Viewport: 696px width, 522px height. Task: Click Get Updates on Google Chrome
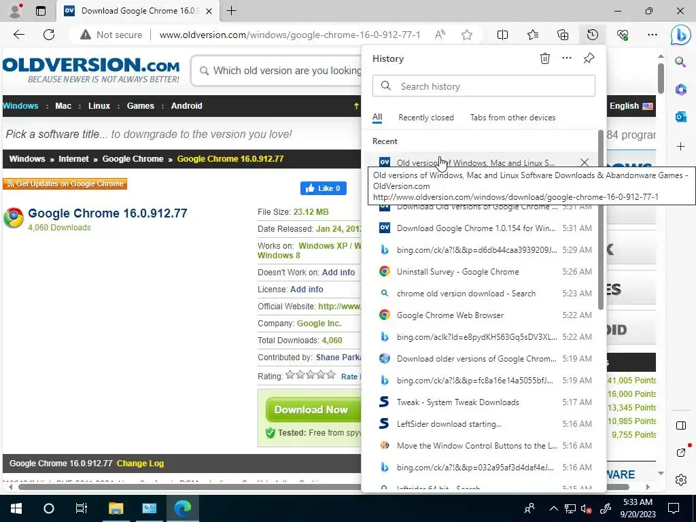(65, 184)
